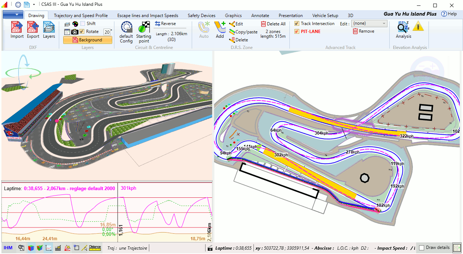The image size is (463, 254).
Task: Open the Edit (none) dropdown
Action: pyautogui.click(x=369, y=24)
